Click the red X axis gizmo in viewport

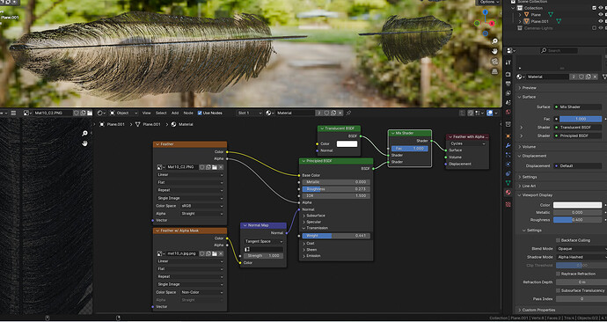click(x=492, y=23)
